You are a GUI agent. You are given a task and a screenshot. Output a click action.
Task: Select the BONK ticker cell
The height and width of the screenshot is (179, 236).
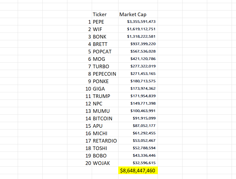click(x=105, y=37)
